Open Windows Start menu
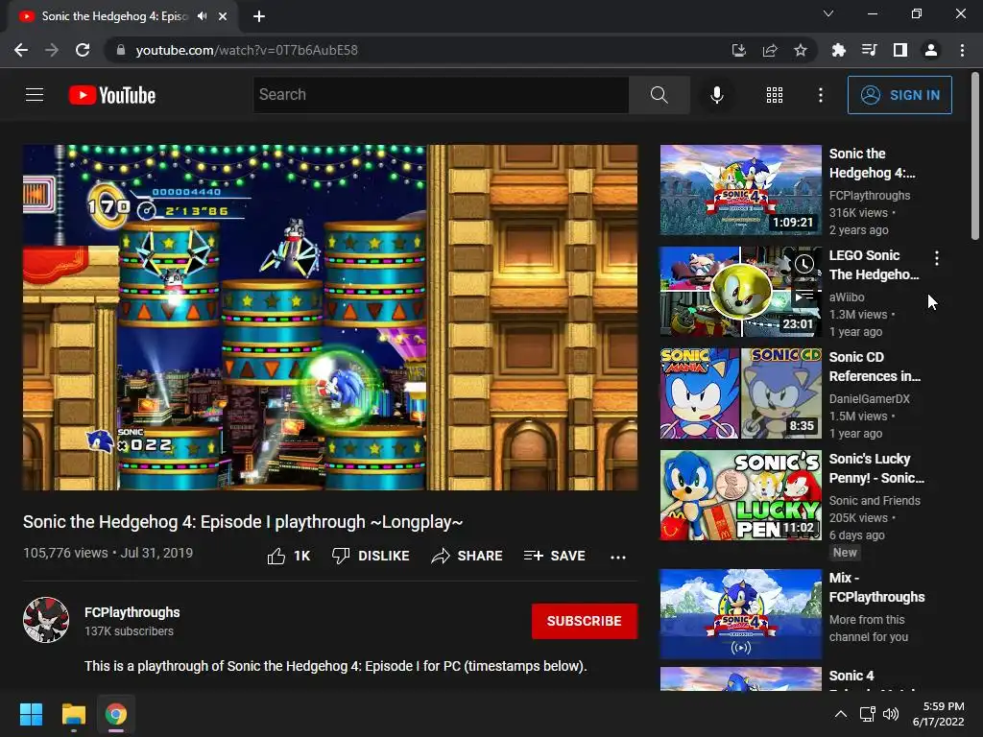983x737 pixels. coord(31,714)
